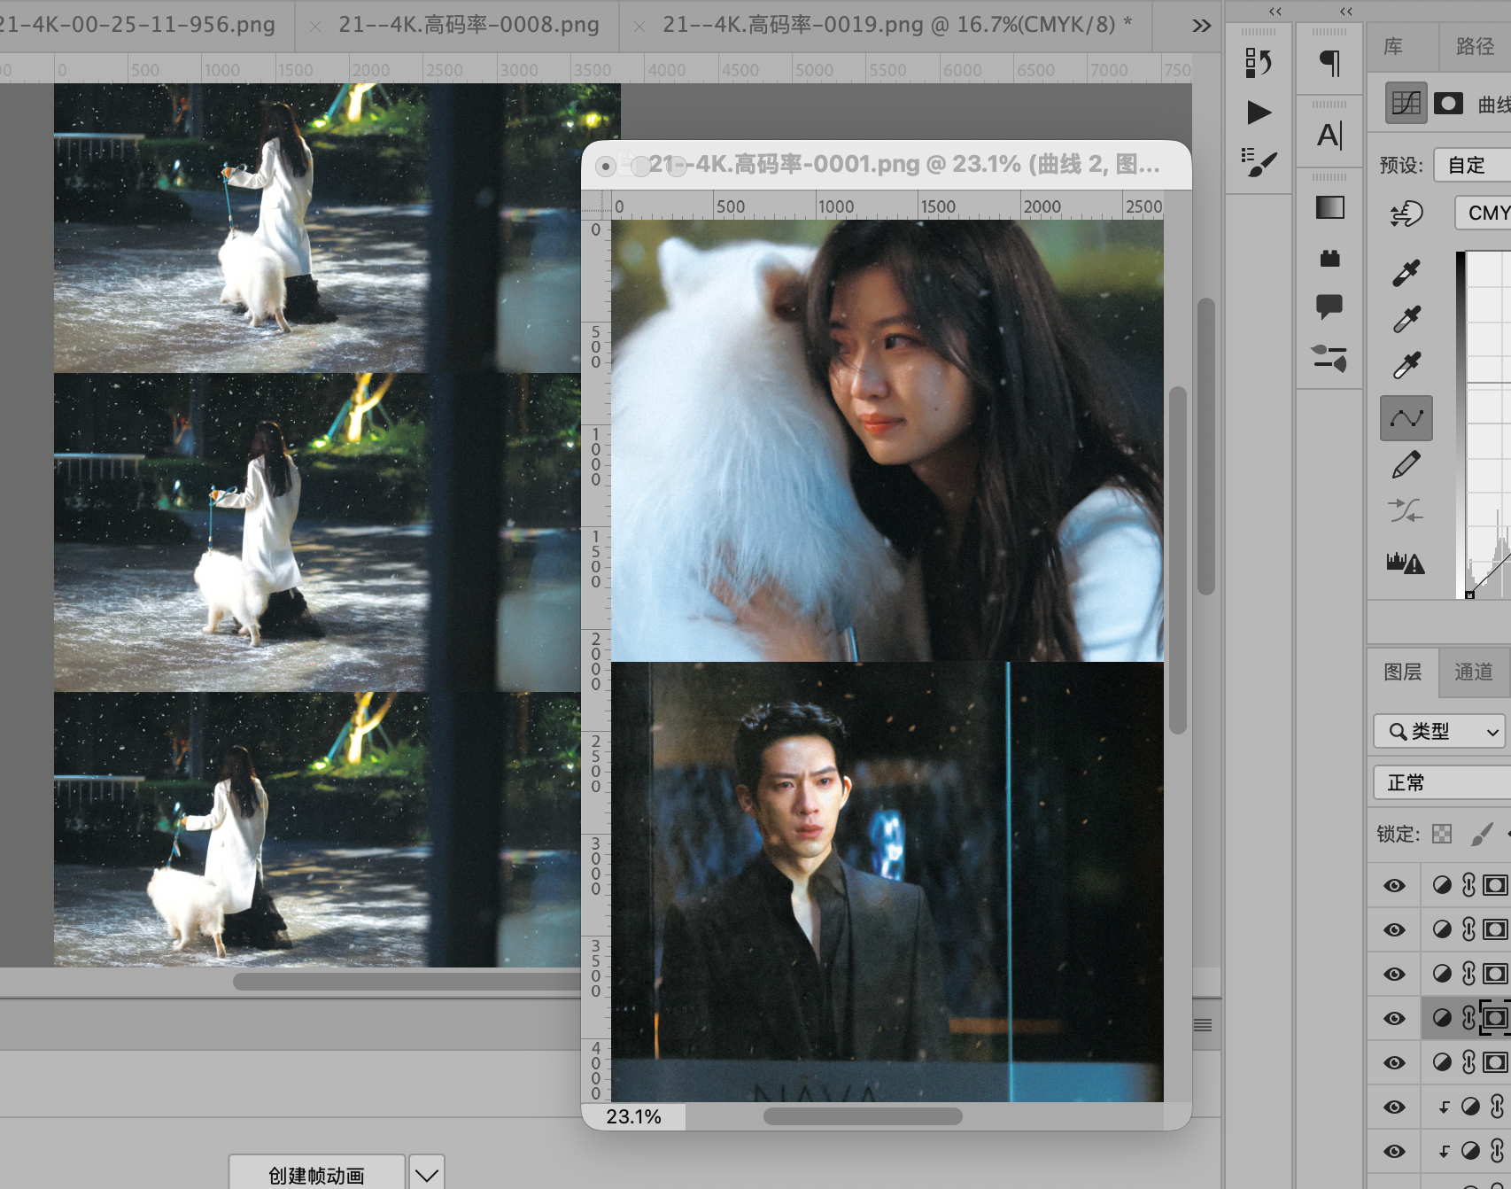Toggle lock transparent pixels checker icon
This screenshot has height=1189, width=1511.
1442,834
